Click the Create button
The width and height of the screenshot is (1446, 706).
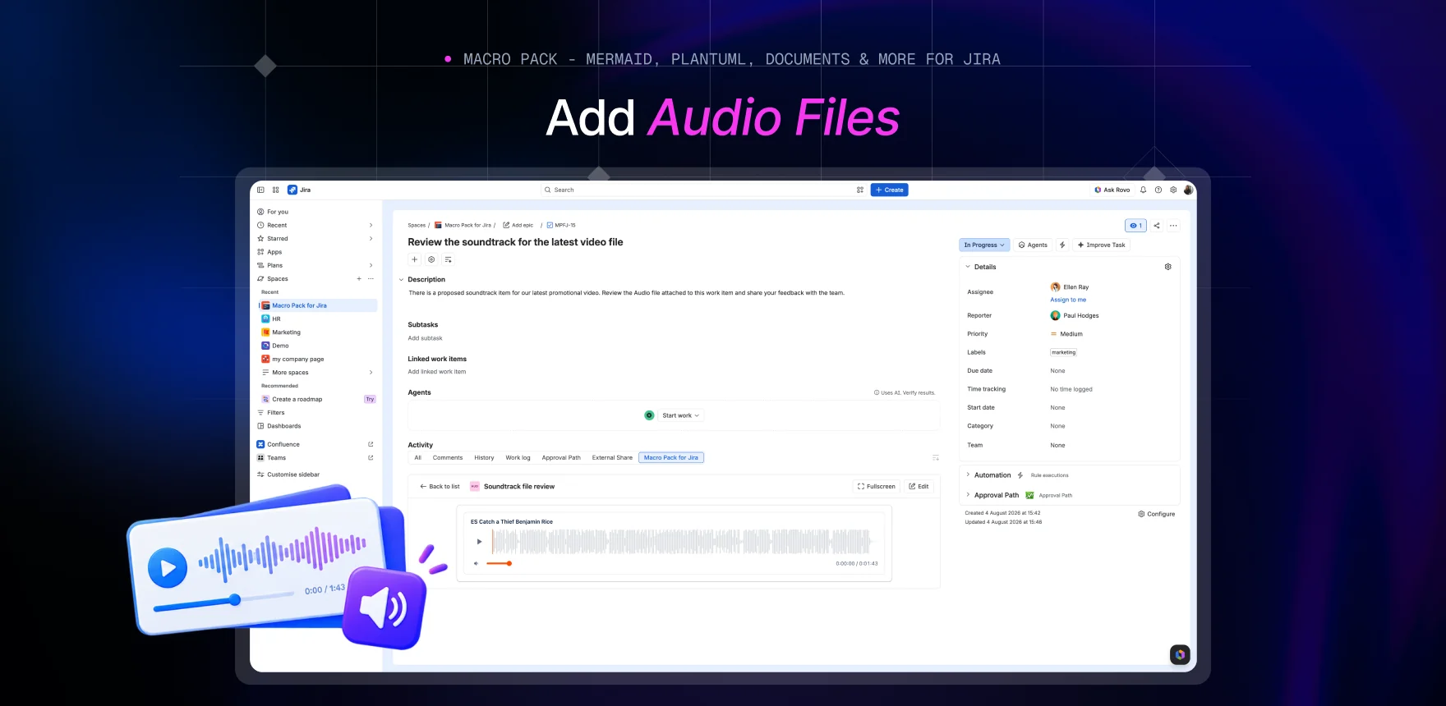tap(889, 190)
